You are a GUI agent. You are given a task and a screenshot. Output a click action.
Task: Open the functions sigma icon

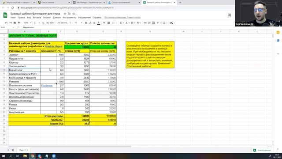point(164,23)
